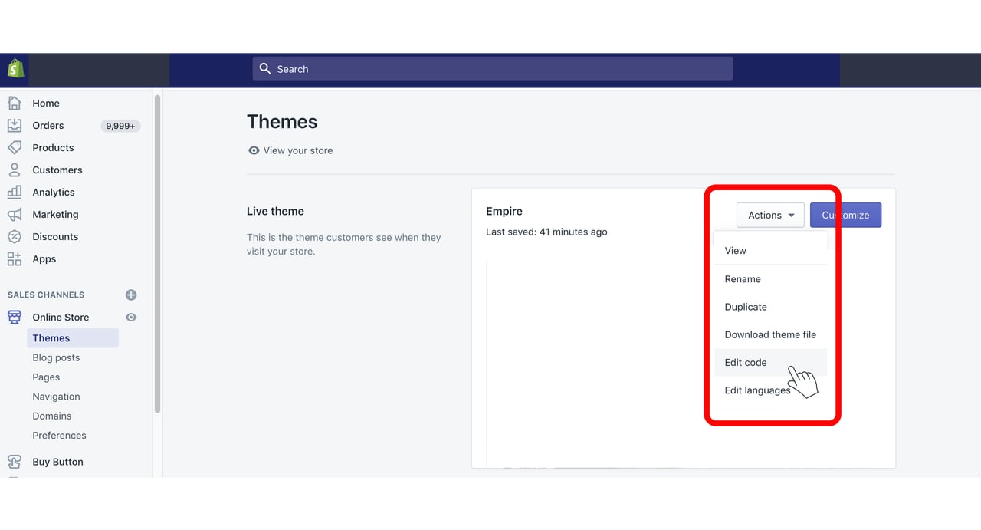The width and height of the screenshot is (981, 530).
Task: Click the Marketing megaphone icon
Action: (x=15, y=214)
